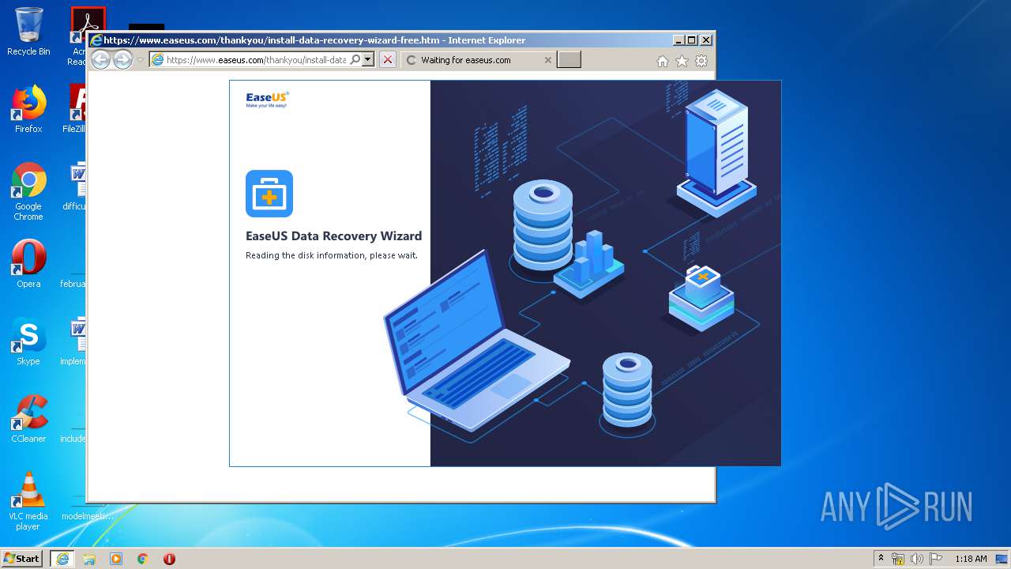1011x569 pixels.
Task: Open Google Chrome desktop shortcut
Action: pos(28,191)
